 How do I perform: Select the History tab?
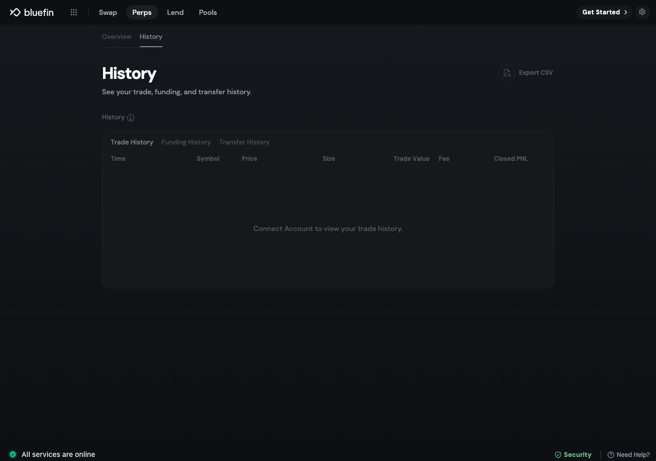point(151,37)
